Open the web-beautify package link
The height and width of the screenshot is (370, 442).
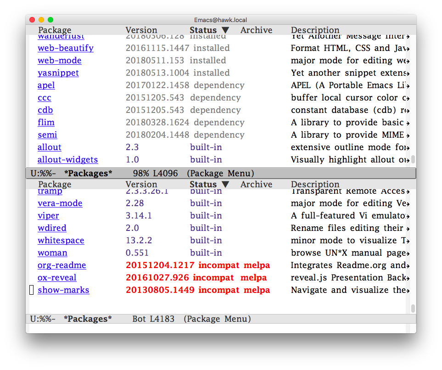[65, 48]
